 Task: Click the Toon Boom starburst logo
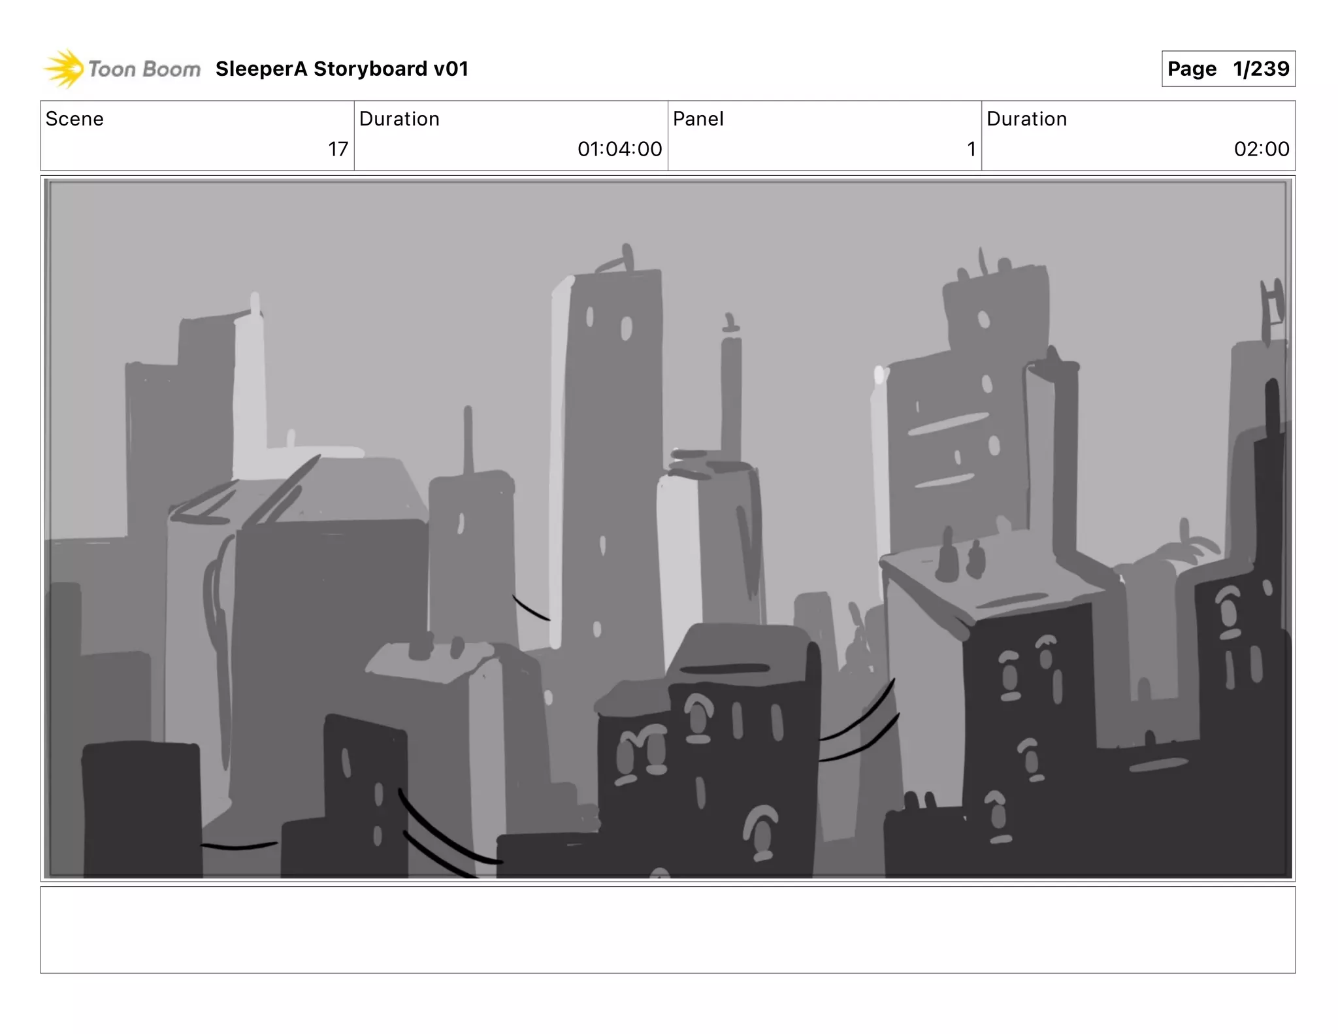pos(64,69)
